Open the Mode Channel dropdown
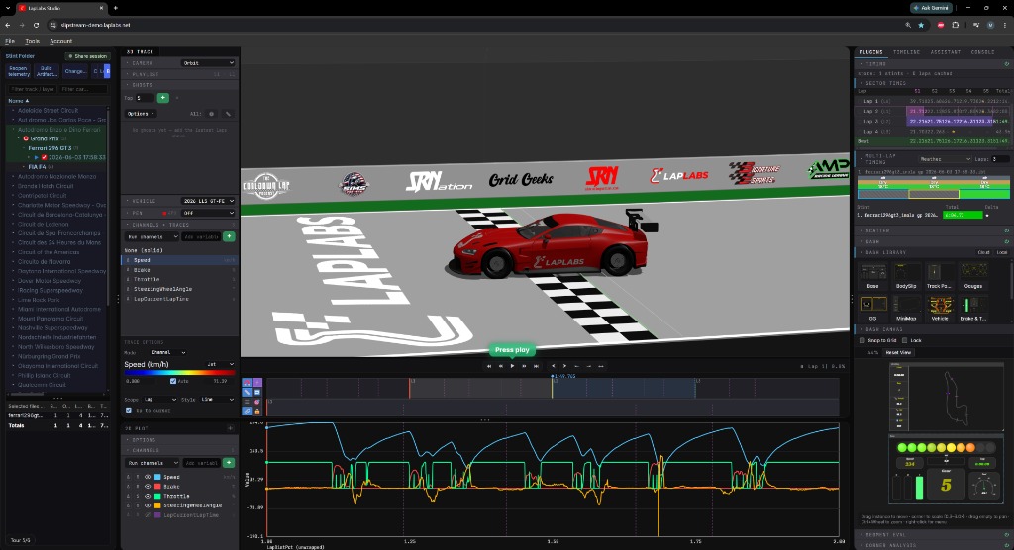The image size is (1014, 550). coord(168,353)
